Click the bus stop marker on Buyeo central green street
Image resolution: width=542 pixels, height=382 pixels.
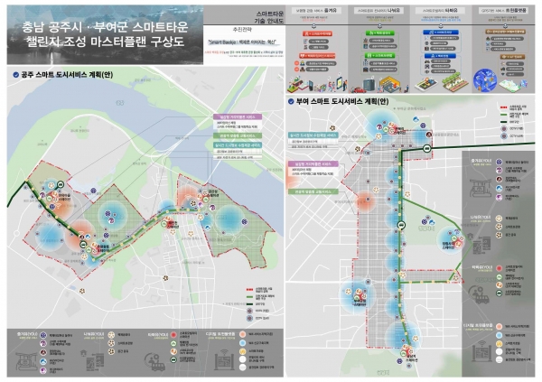point(401,226)
